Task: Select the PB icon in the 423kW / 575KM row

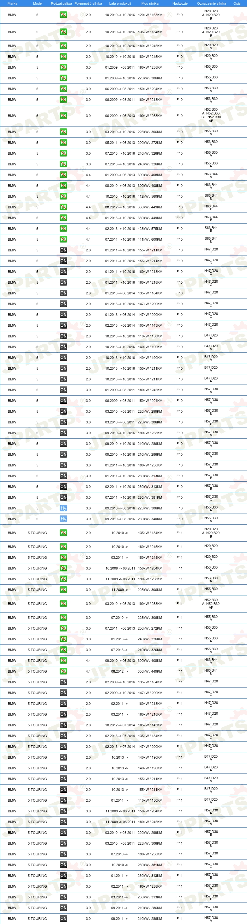Action: point(63,229)
